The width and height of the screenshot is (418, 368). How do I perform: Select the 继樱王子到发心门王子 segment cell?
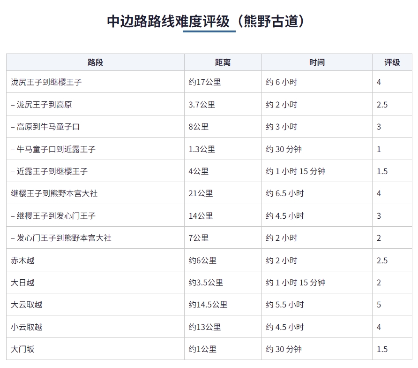tap(95, 216)
